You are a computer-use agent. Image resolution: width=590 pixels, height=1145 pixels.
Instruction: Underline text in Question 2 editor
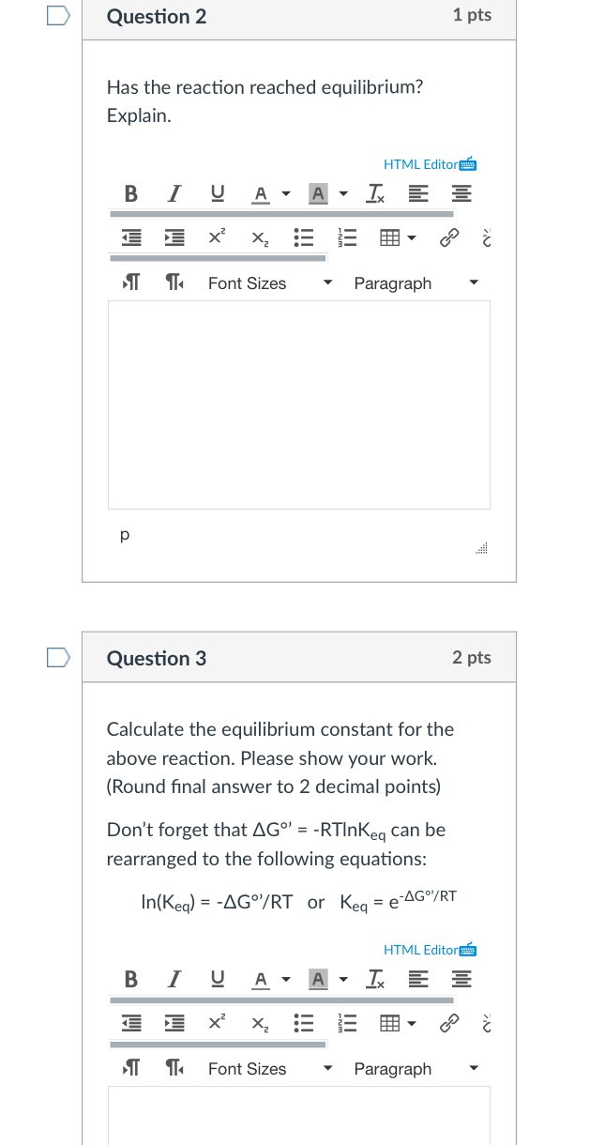tap(218, 194)
